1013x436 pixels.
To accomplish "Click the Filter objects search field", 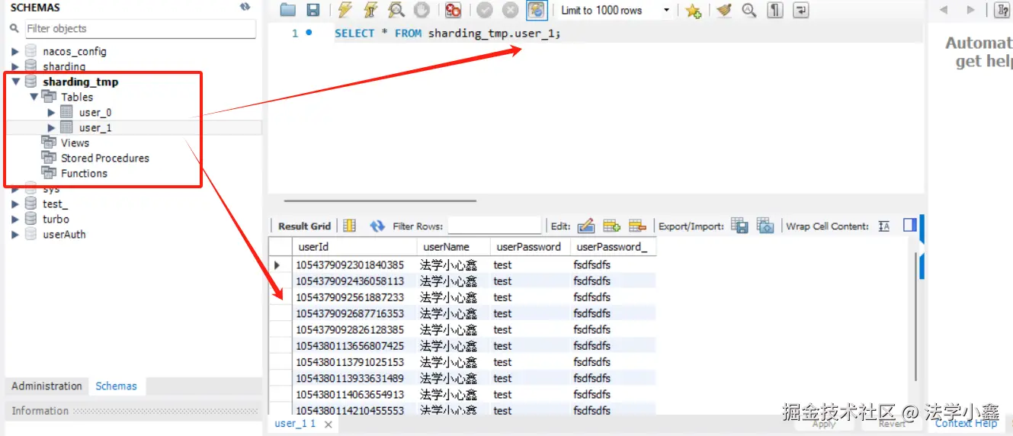I will click(x=140, y=29).
